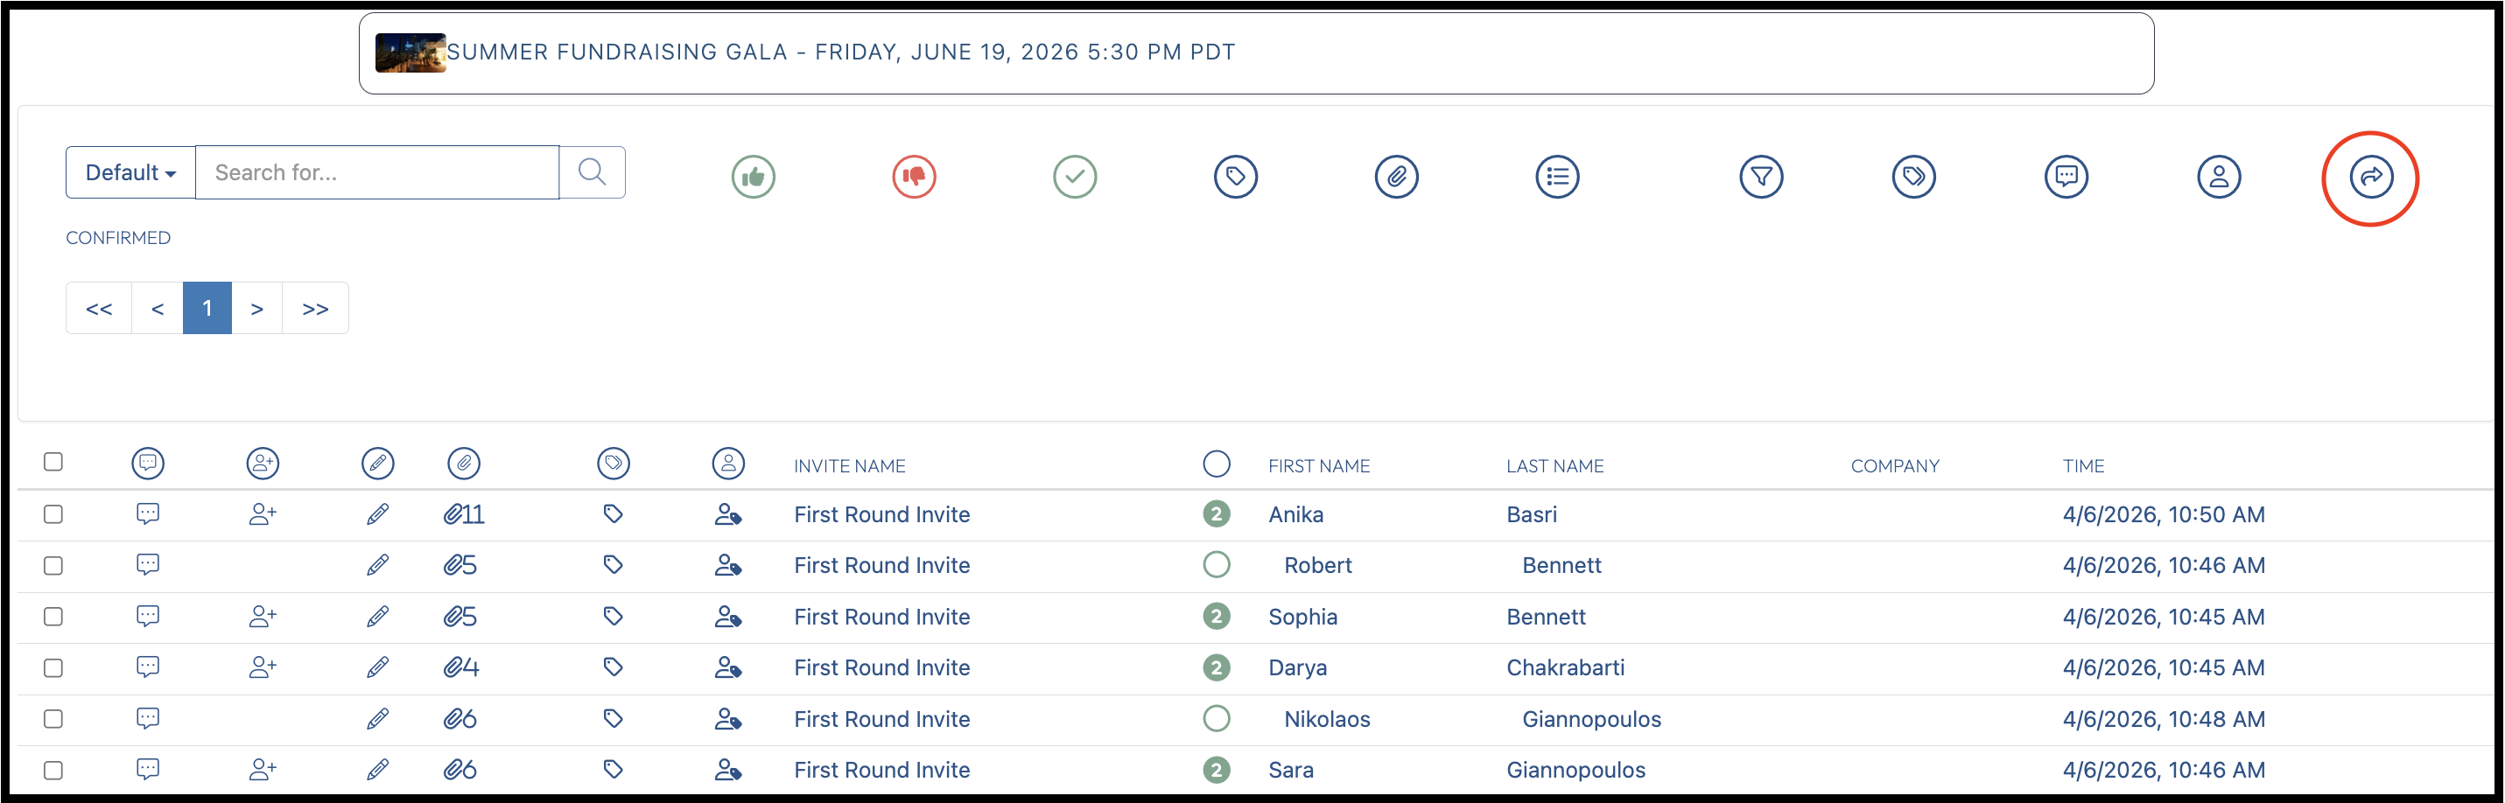Select the checkbox for Robert Bennett

click(x=53, y=565)
